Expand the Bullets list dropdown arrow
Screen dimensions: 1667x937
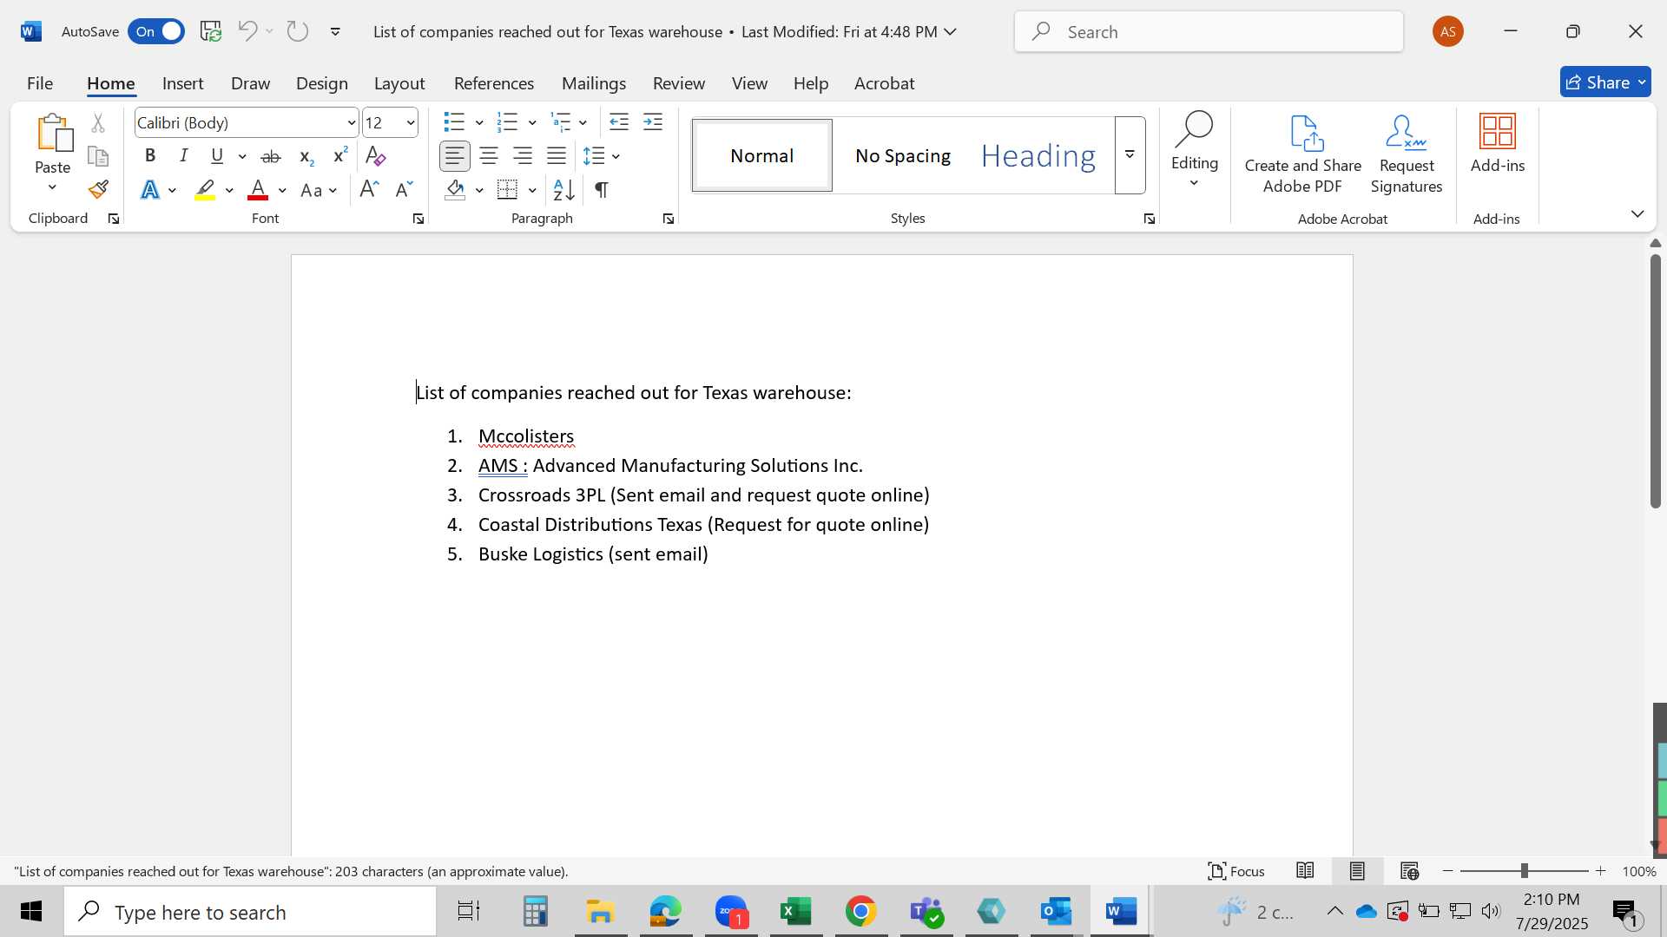point(479,123)
